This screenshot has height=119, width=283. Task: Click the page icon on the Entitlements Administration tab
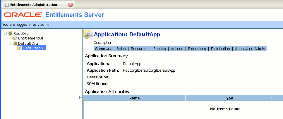(7, 5)
